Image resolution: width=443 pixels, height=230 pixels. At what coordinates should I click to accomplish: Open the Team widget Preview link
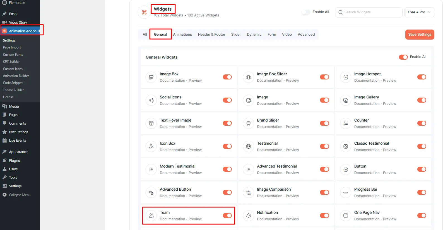pyautogui.click(x=195, y=219)
